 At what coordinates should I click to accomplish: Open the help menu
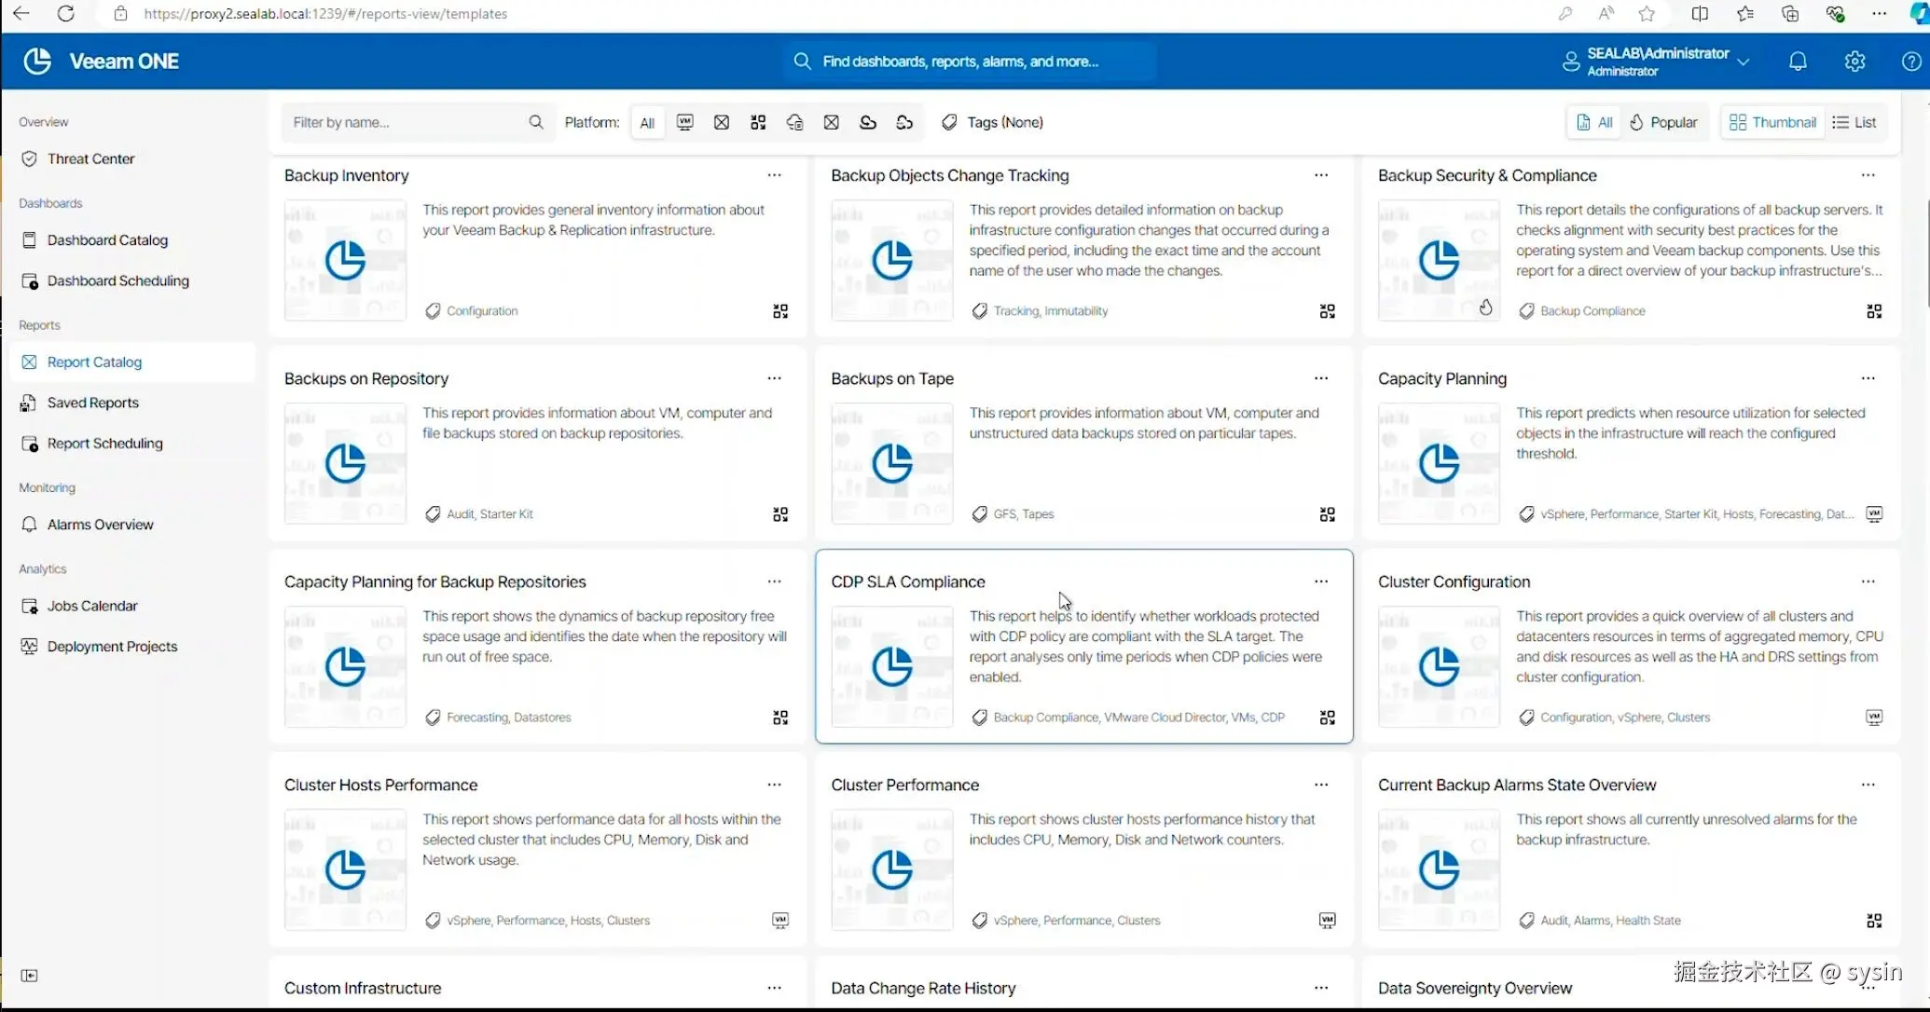[1911, 61]
